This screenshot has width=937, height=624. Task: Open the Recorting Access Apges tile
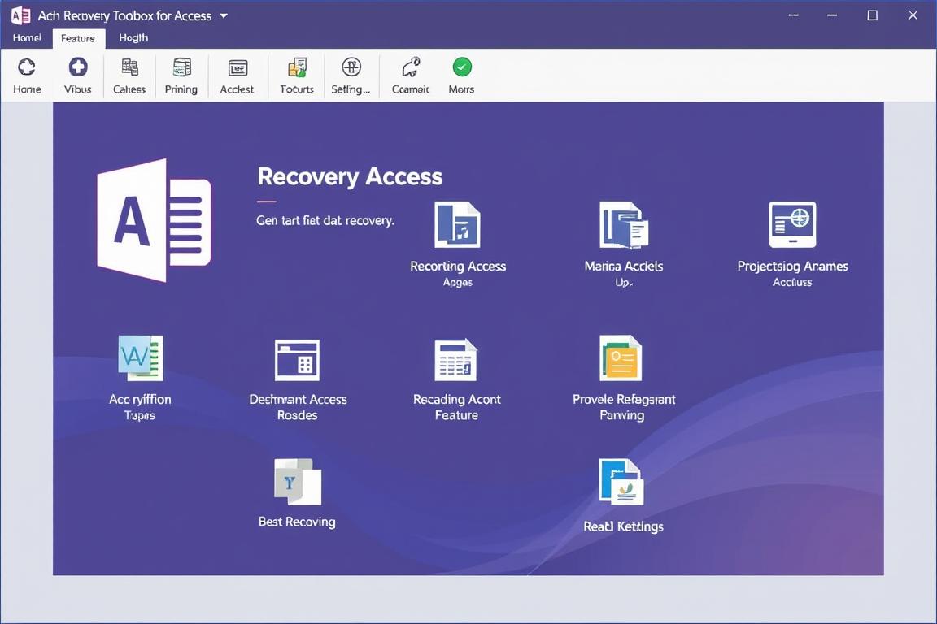tap(457, 225)
